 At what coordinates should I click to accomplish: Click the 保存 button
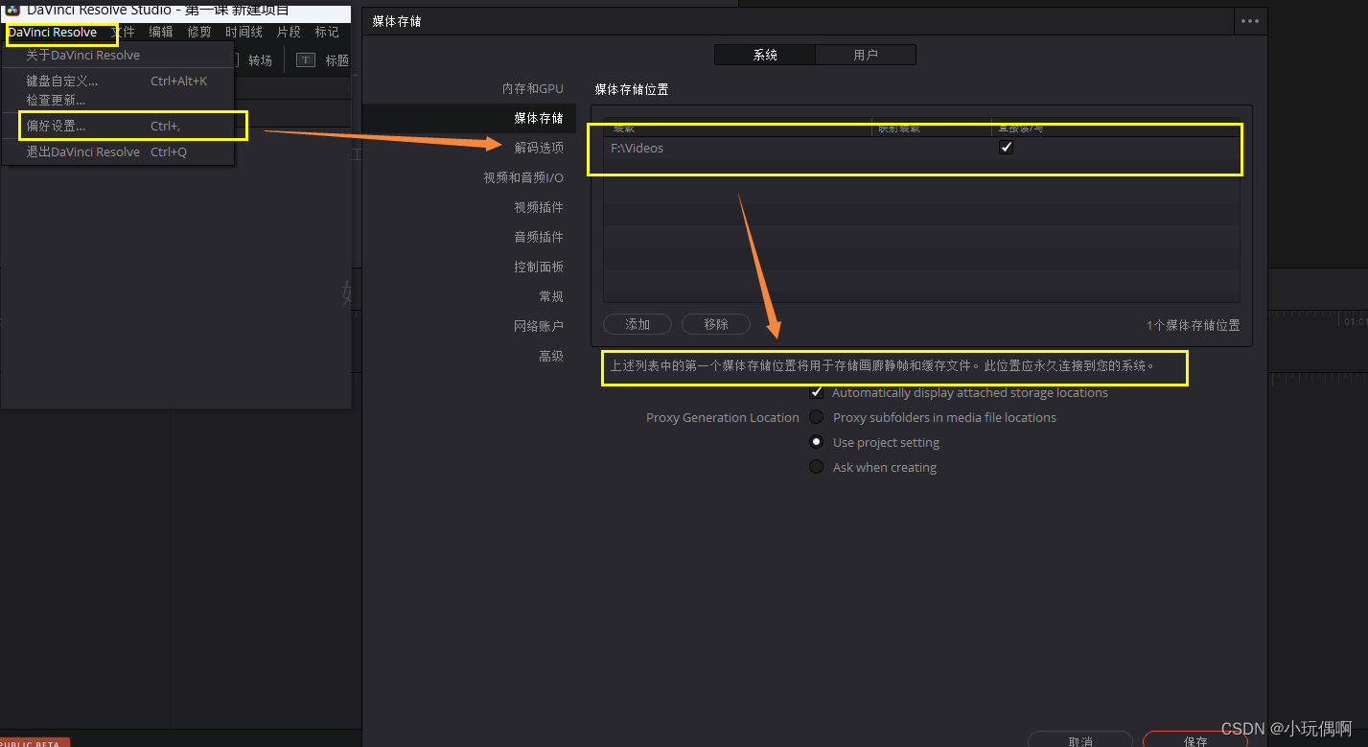[x=1195, y=741]
